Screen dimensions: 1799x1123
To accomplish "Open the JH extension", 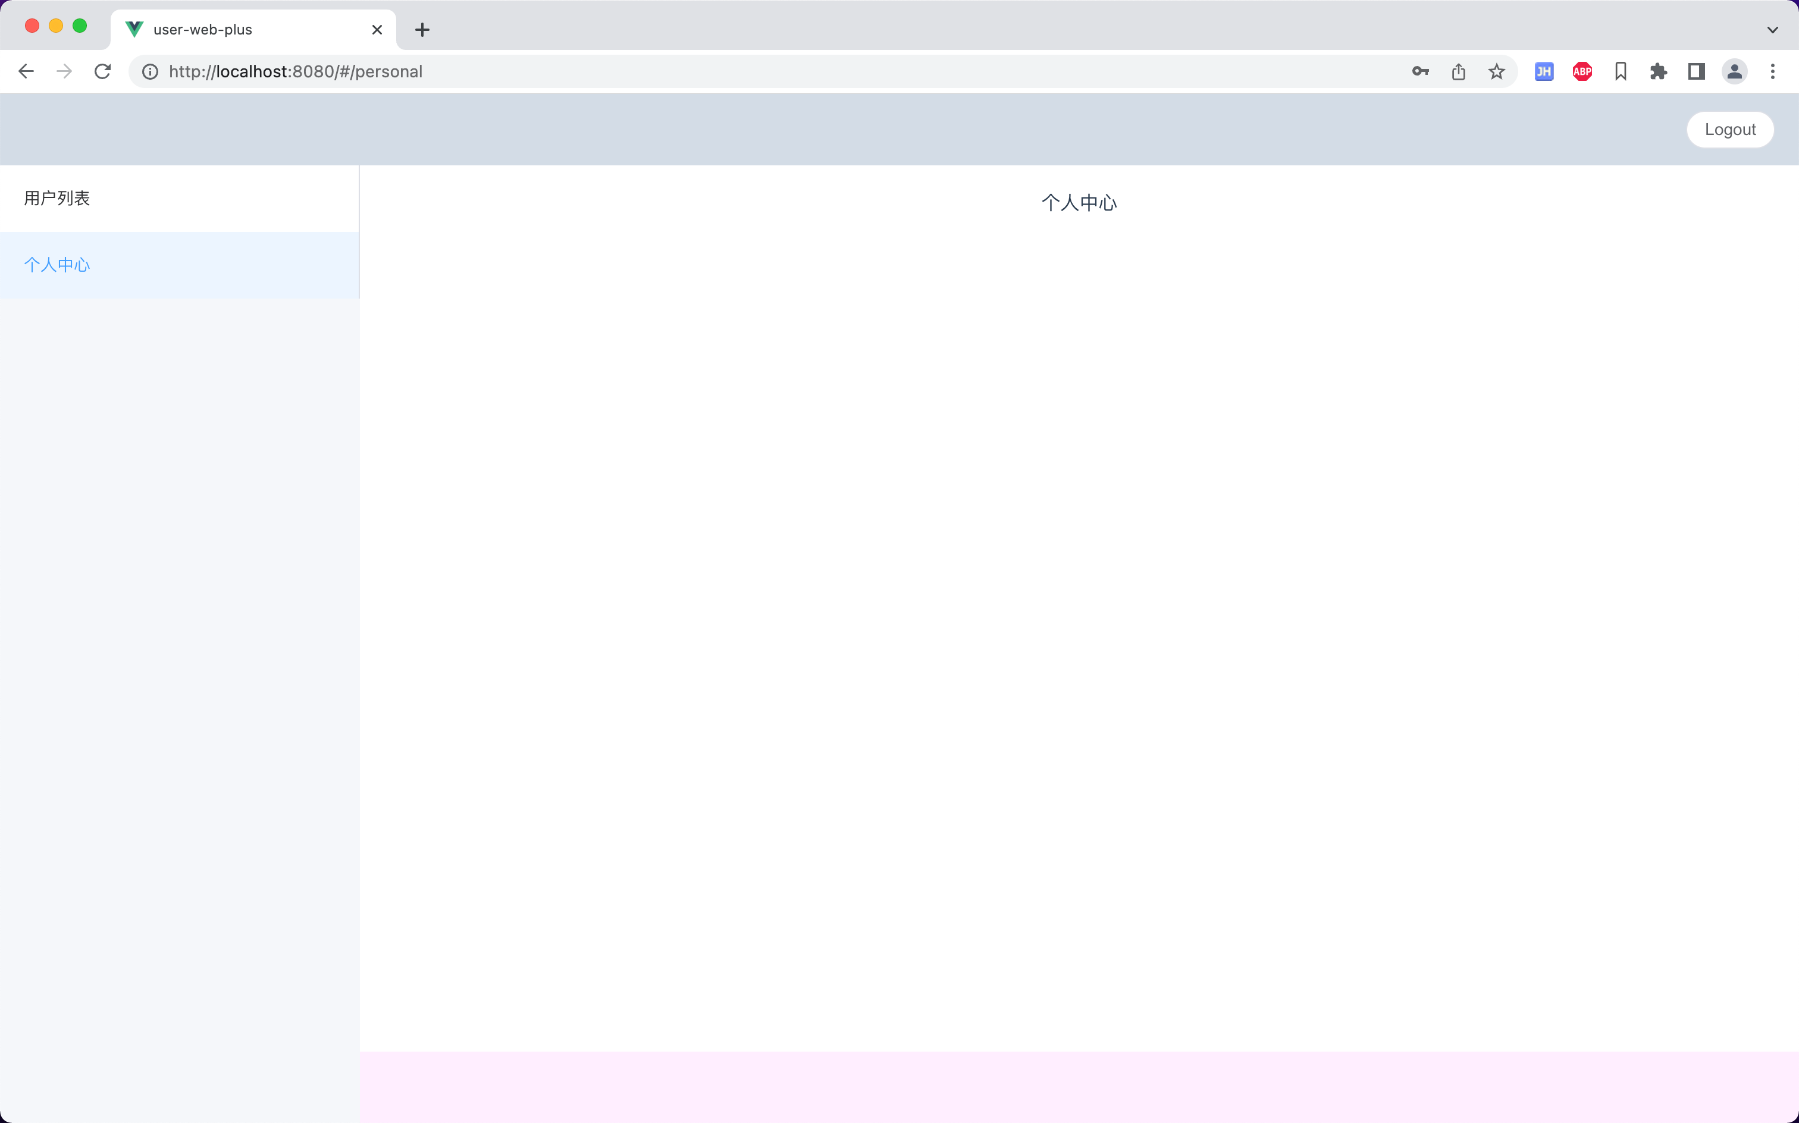I will coord(1544,71).
